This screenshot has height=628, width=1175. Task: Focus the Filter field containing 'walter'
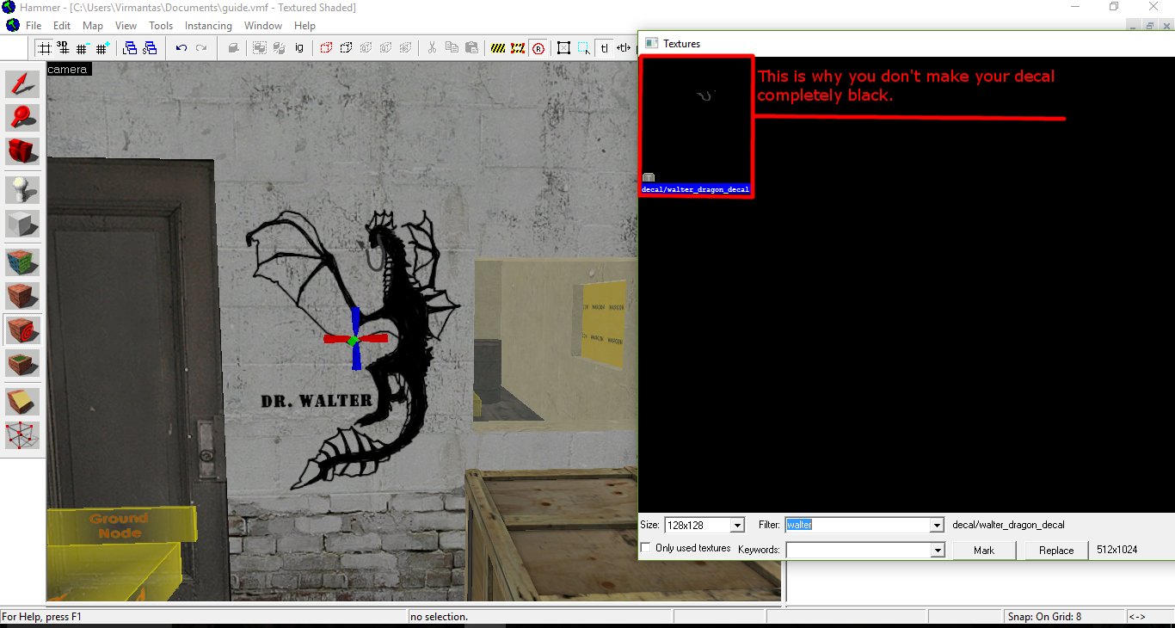(864, 525)
